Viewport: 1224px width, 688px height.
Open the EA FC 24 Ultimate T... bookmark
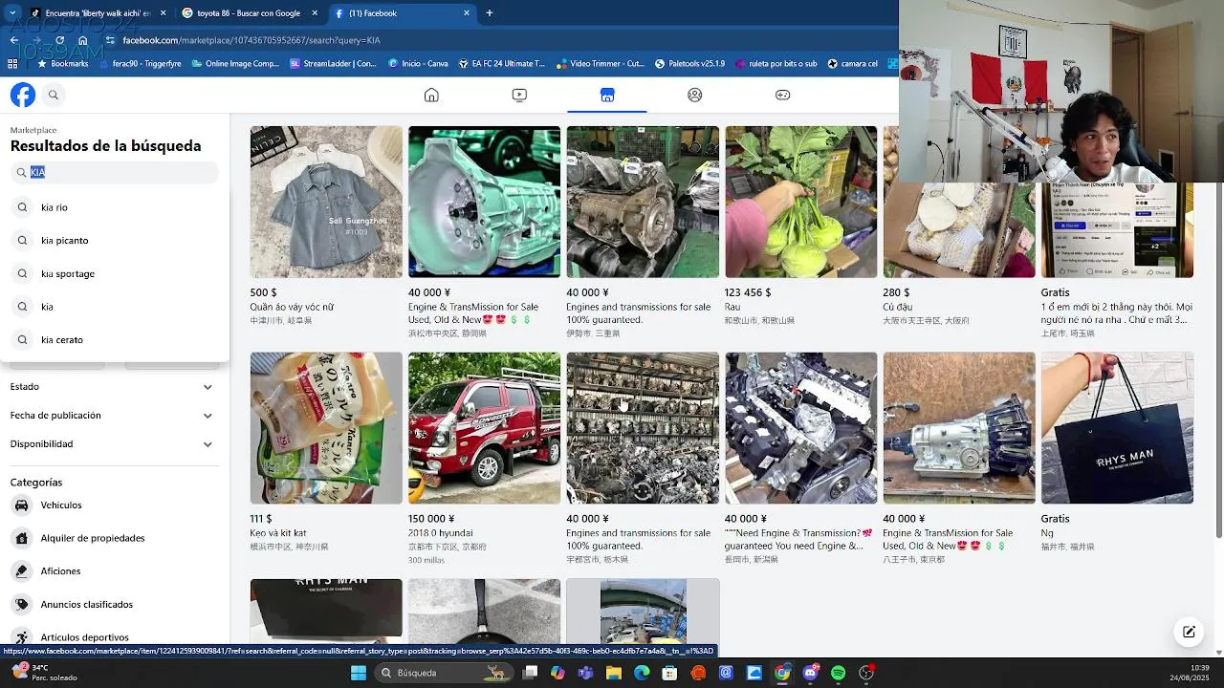(501, 64)
